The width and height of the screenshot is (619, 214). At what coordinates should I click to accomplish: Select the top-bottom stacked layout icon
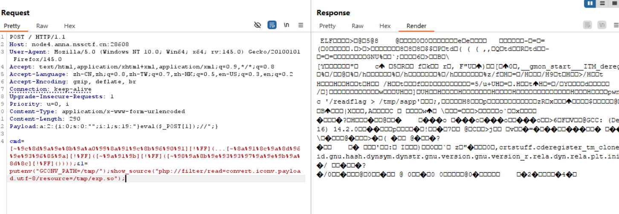pyautogui.click(x=602, y=3)
